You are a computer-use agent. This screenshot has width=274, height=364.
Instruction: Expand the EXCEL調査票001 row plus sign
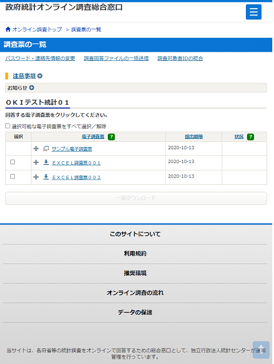(x=36, y=162)
